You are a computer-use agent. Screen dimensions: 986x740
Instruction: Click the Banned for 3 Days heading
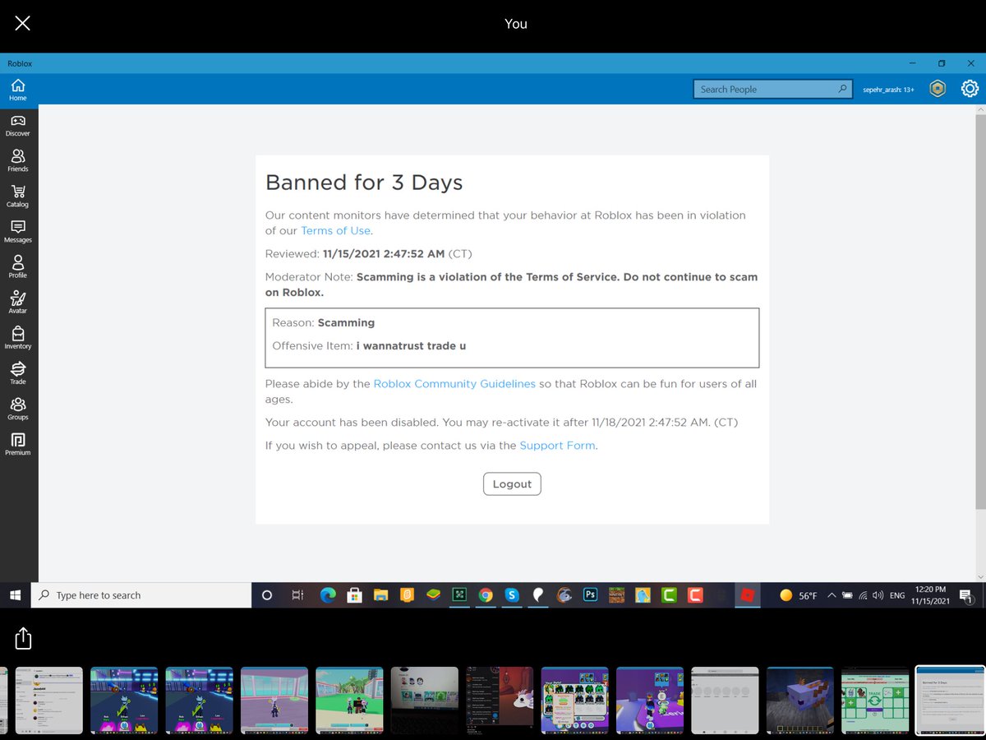364,183
